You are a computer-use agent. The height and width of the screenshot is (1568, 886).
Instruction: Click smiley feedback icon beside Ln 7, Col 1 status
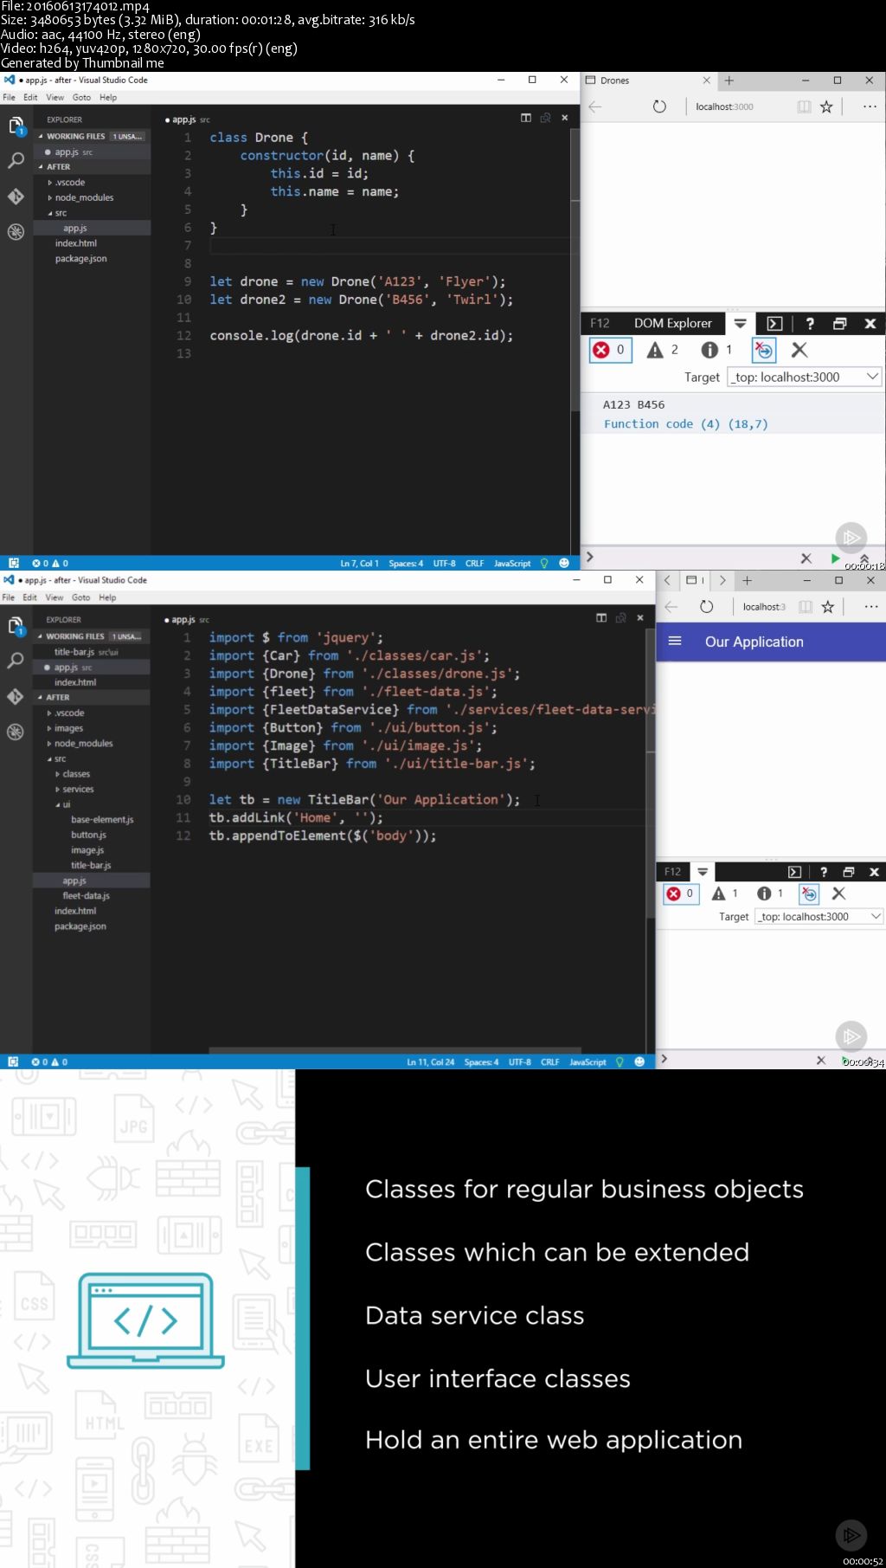point(564,563)
